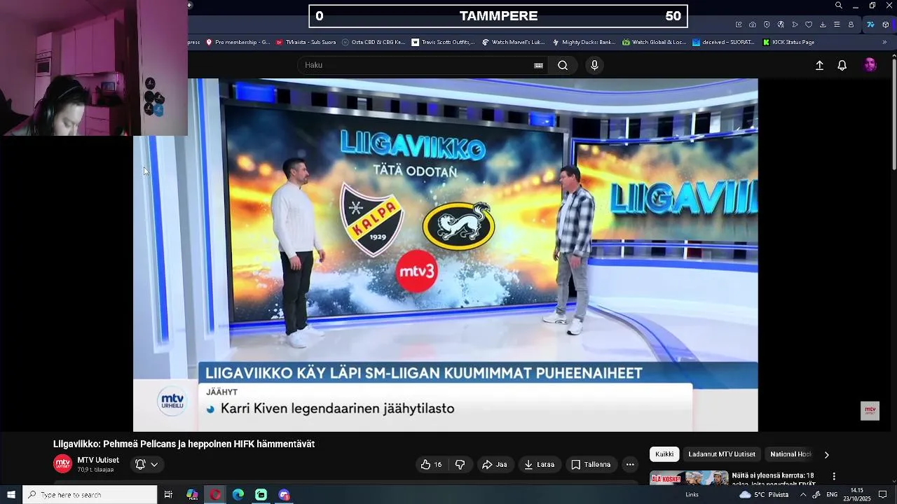Open the Pro membership bookmark
The image size is (897, 504).
point(238,42)
